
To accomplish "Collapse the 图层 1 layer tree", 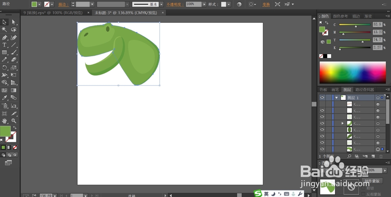I will [336, 98].
